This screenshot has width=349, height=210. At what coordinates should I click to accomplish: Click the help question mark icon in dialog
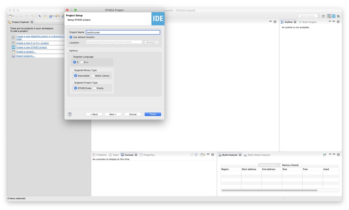click(x=70, y=114)
